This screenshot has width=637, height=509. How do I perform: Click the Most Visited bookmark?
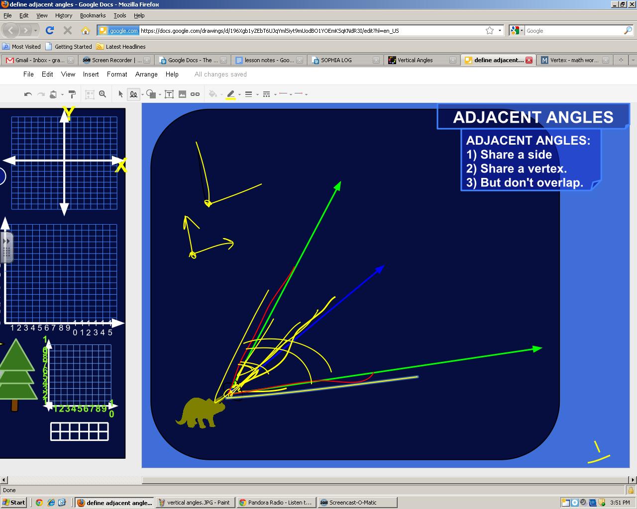(x=21, y=47)
